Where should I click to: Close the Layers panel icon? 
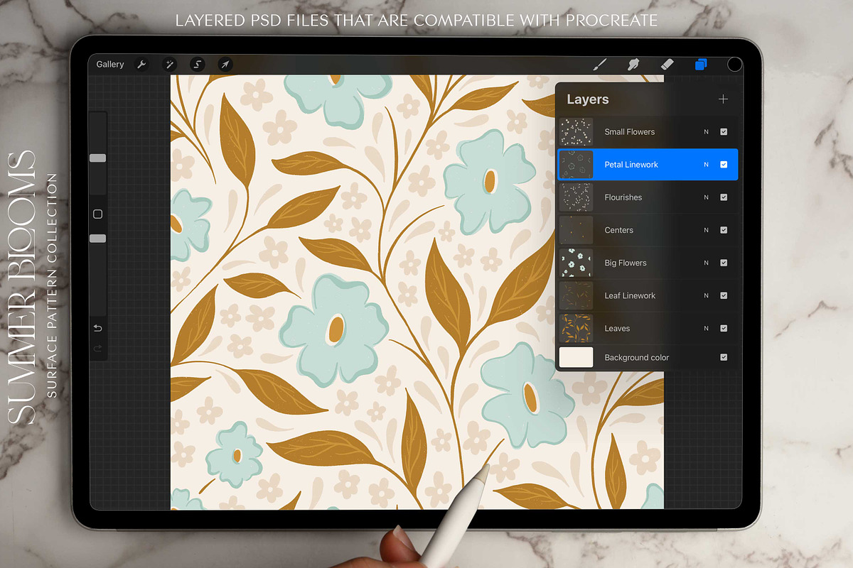tap(701, 65)
